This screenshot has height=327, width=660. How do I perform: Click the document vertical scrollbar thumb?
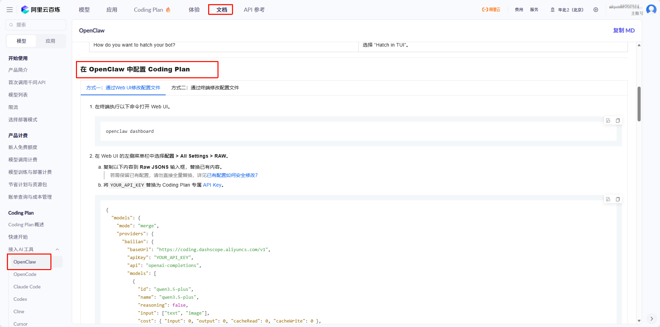639,103
